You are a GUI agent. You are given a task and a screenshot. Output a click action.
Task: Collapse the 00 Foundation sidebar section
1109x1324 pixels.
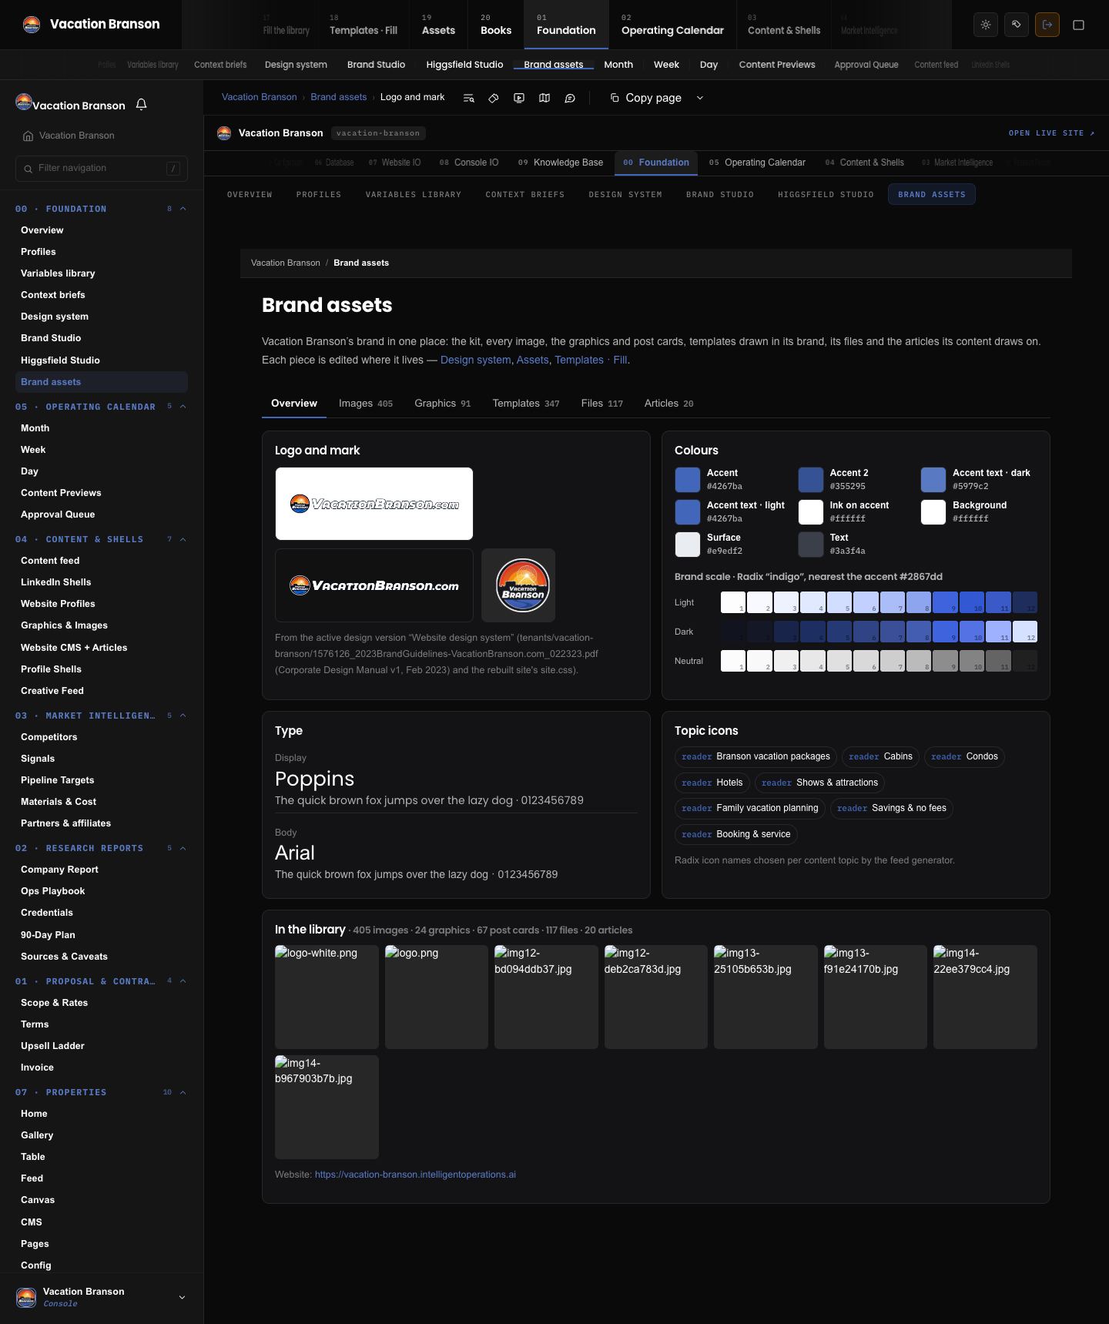[x=183, y=209]
